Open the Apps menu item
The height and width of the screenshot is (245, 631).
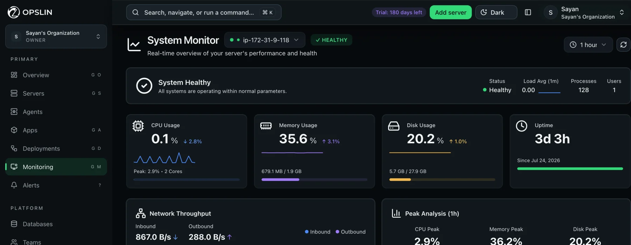point(56,130)
